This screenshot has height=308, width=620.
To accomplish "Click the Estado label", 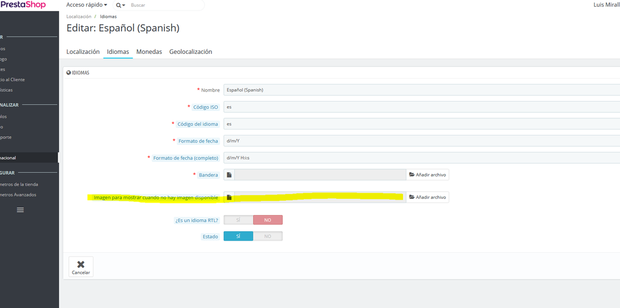I will 210,237.
